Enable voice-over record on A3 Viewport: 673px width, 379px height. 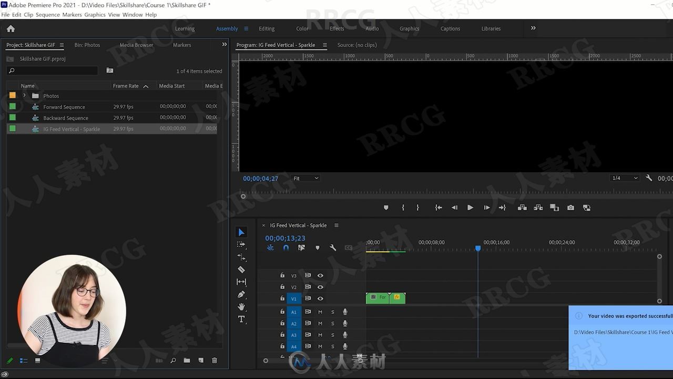click(x=345, y=335)
